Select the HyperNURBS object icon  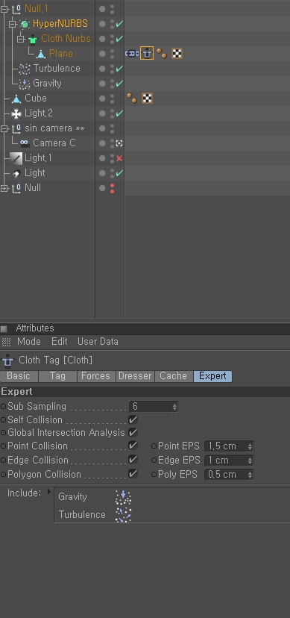coord(25,24)
